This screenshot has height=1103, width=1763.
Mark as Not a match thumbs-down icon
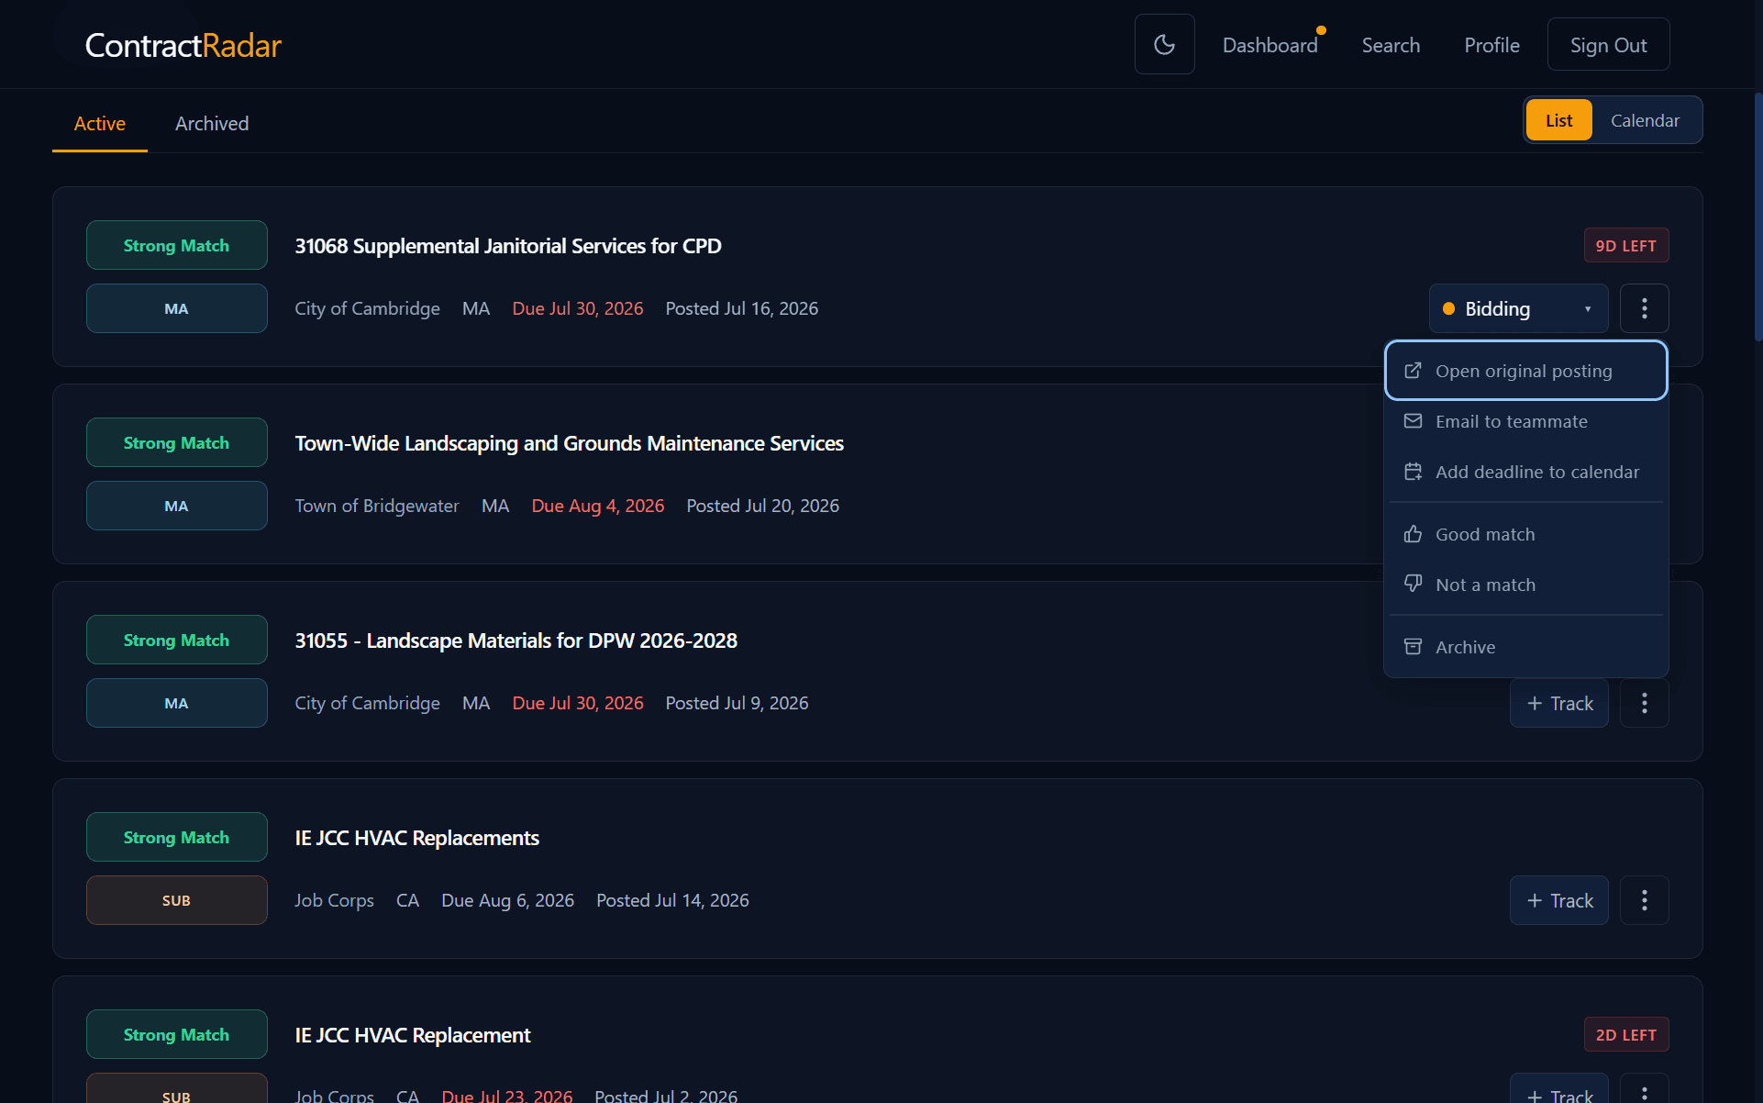[1413, 585]
